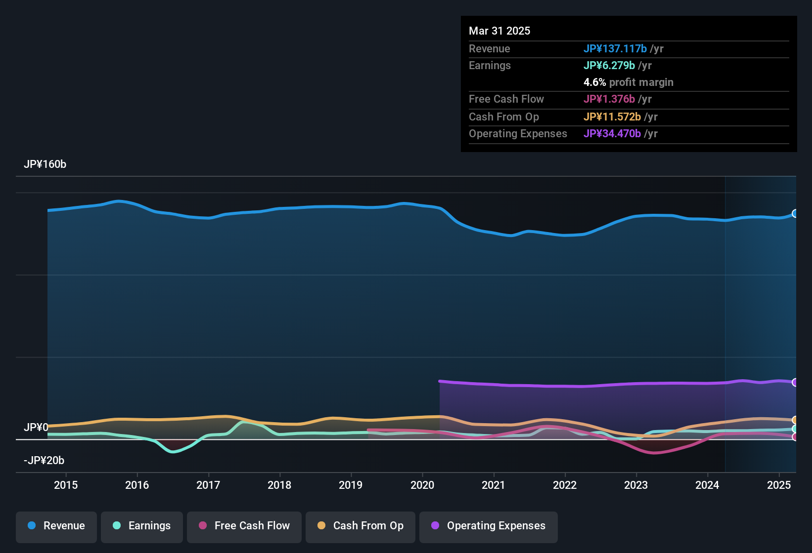Click the orange Cash From Op legend dot
Screen dimensions: 812x553
(322, 526)
